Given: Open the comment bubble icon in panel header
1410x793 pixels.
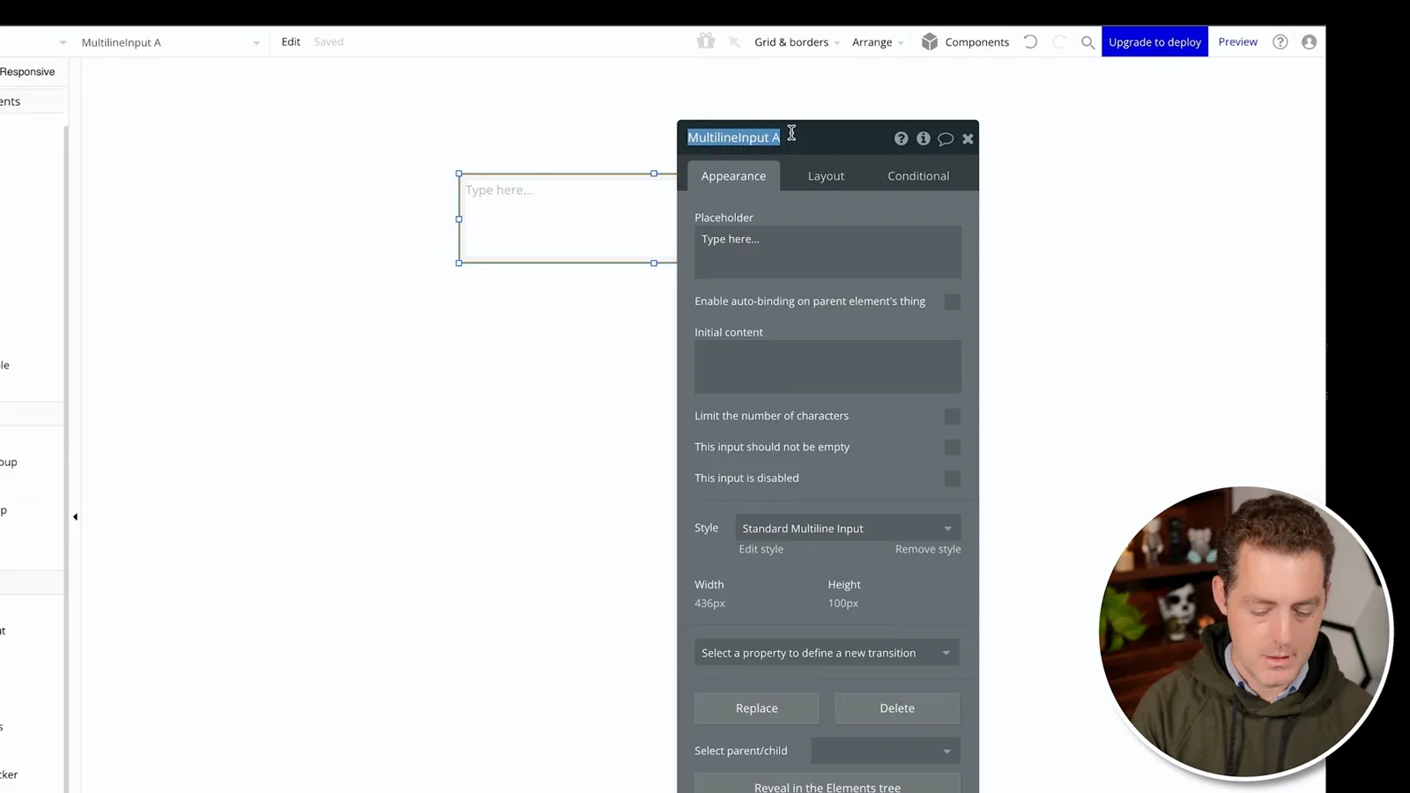Looking at the screenshot, I should pyautogui.click(x=946, y=138).
